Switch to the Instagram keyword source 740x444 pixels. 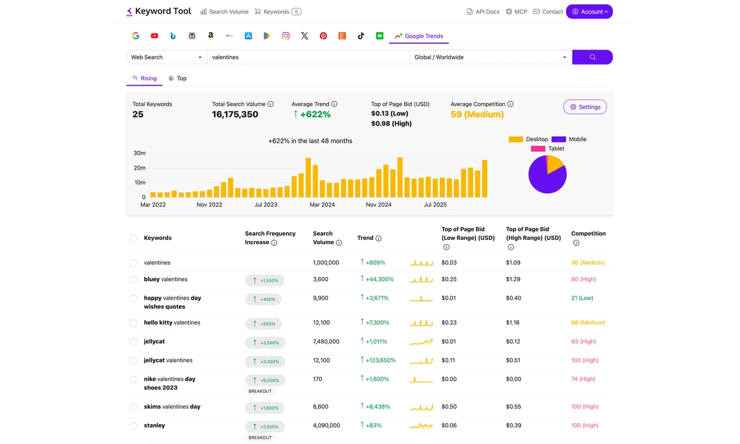click(x=286, y=36)
